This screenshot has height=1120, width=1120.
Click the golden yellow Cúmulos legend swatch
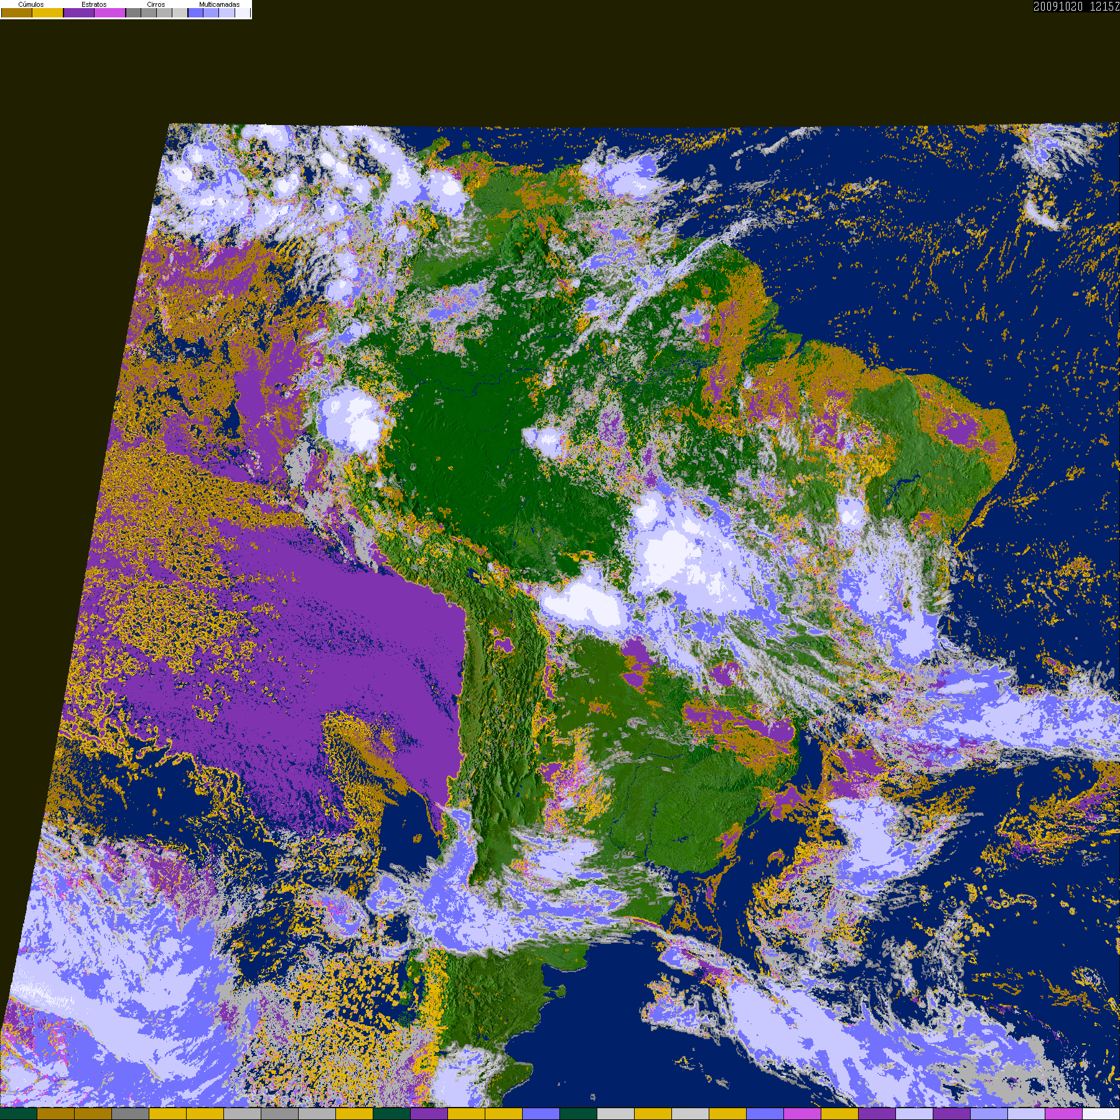click(48, 12)
